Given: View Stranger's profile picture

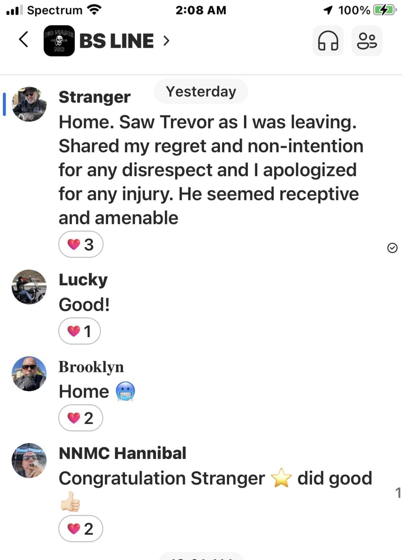Looking at the screenshot, I should 29,104.
